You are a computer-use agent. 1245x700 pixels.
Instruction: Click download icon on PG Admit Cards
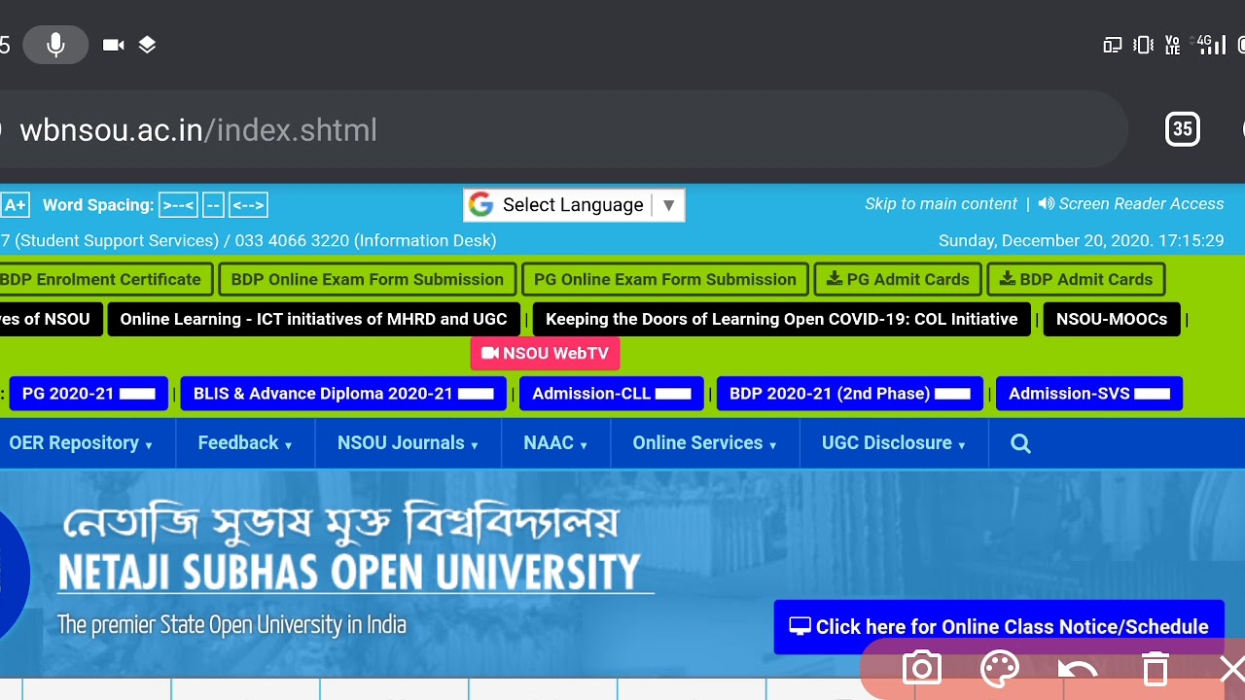pyautogui.click(x=835, y=278)
